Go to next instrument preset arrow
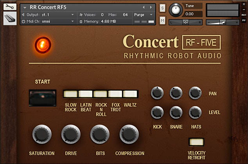The height and width of the screenshot is (164, 248). [151, 7]
